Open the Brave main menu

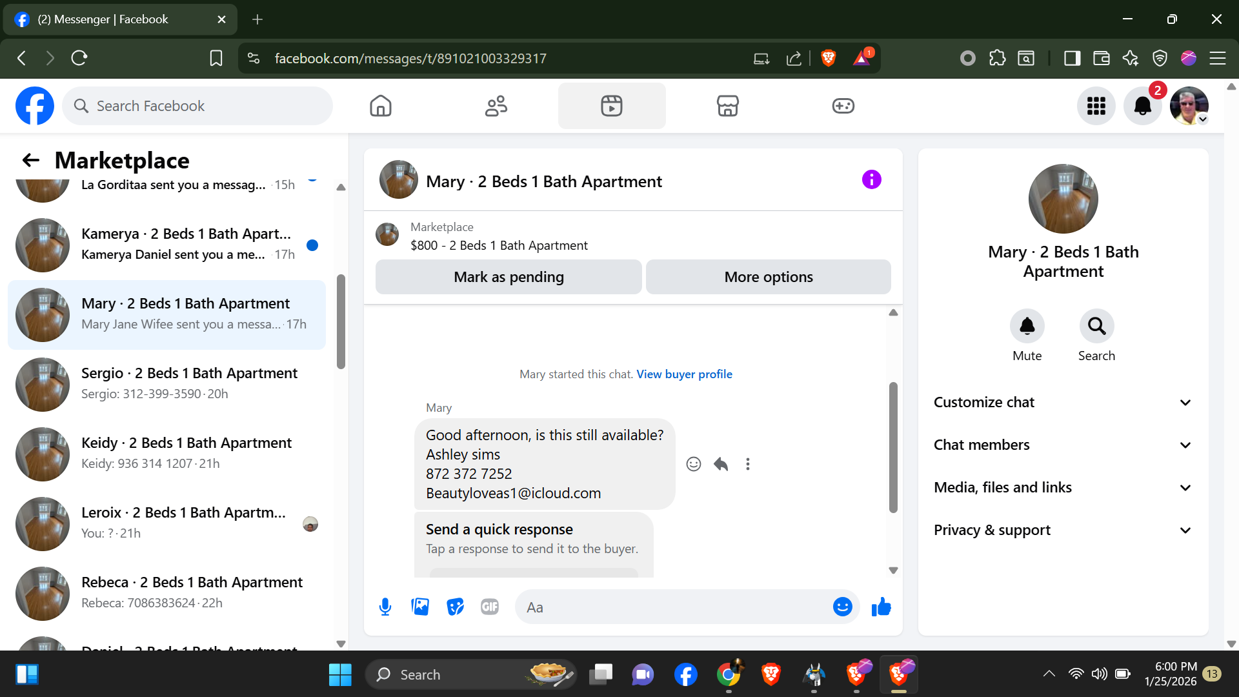point(1218,58)
